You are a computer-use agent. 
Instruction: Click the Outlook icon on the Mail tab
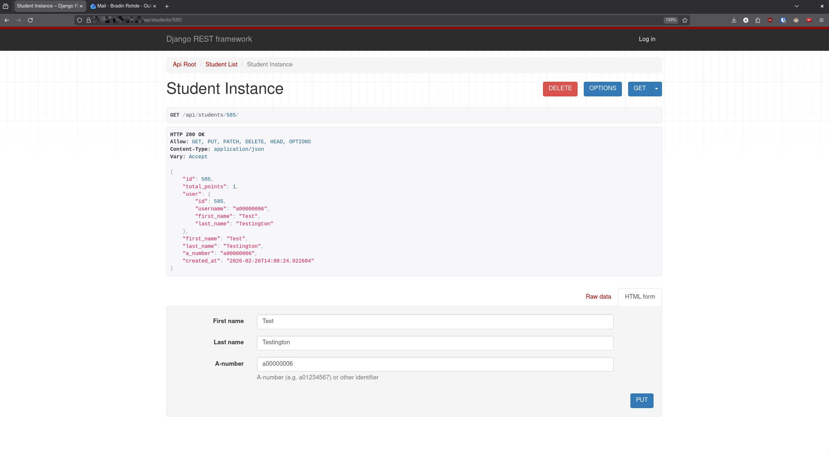click(x=93, y=6)
